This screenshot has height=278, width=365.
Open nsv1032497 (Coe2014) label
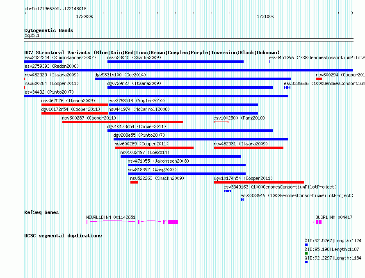145,152
